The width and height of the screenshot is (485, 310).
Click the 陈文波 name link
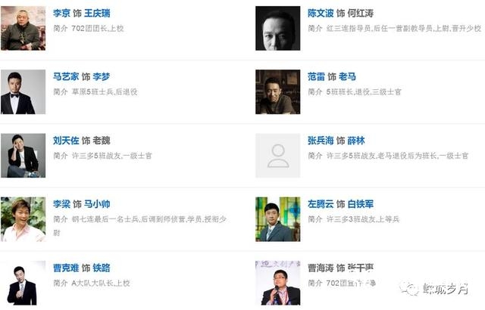320,14
